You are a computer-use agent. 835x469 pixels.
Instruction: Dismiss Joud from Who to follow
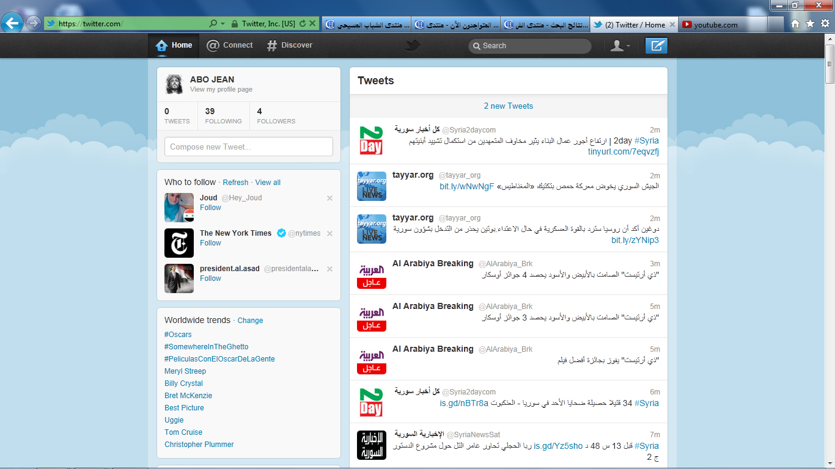pyautogui.click(x=329, y=198)
